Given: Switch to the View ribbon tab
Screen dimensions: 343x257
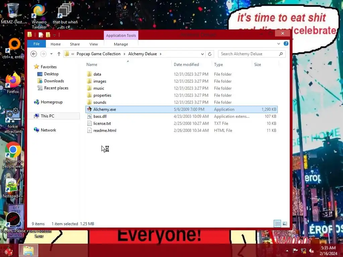Looking at the screenshot, I should pyautogui.click(x=94, y=44).
